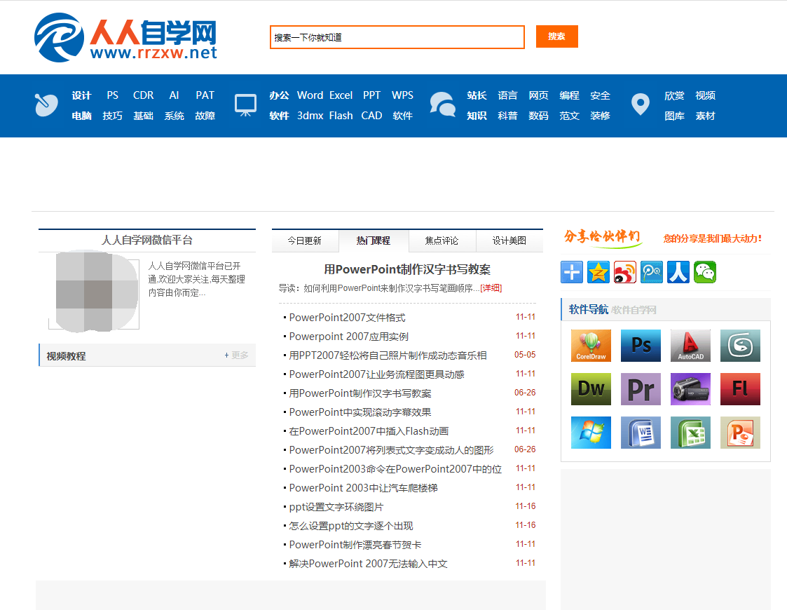This screenshot has width=787, height=610.
Task: Open article PowerPoint2007让业务流程图更具动感
Action: point(377,374)
